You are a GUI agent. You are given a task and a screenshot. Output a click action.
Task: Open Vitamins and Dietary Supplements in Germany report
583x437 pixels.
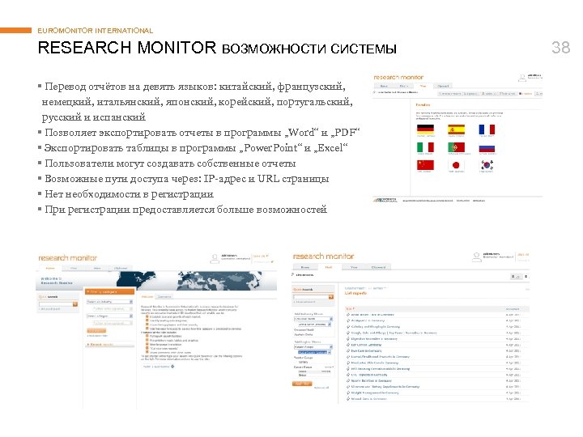(385, 387)
